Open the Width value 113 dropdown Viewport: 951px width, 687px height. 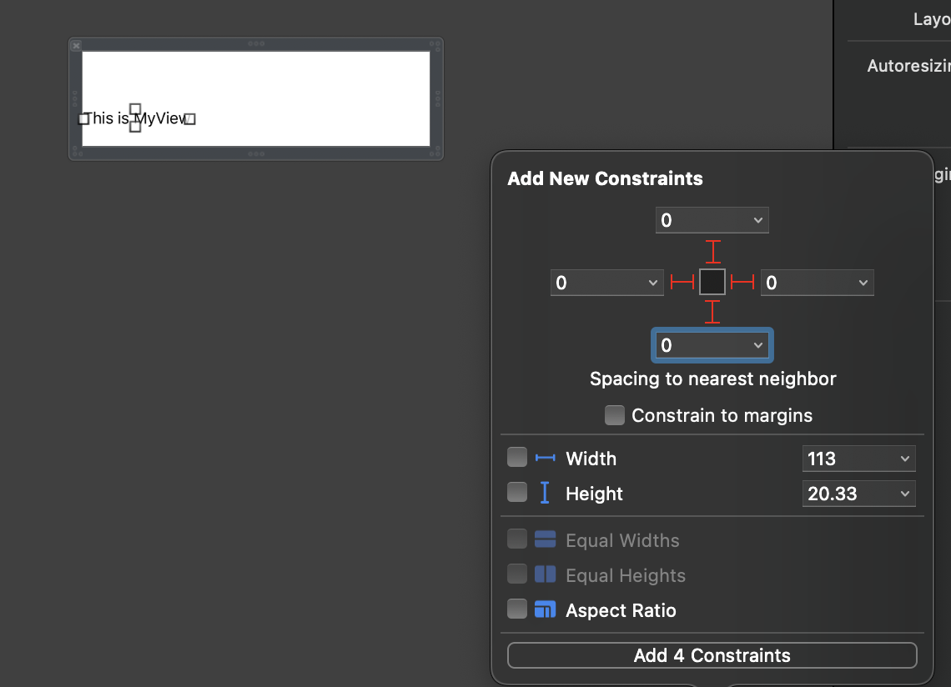click(x=905, y=459)
